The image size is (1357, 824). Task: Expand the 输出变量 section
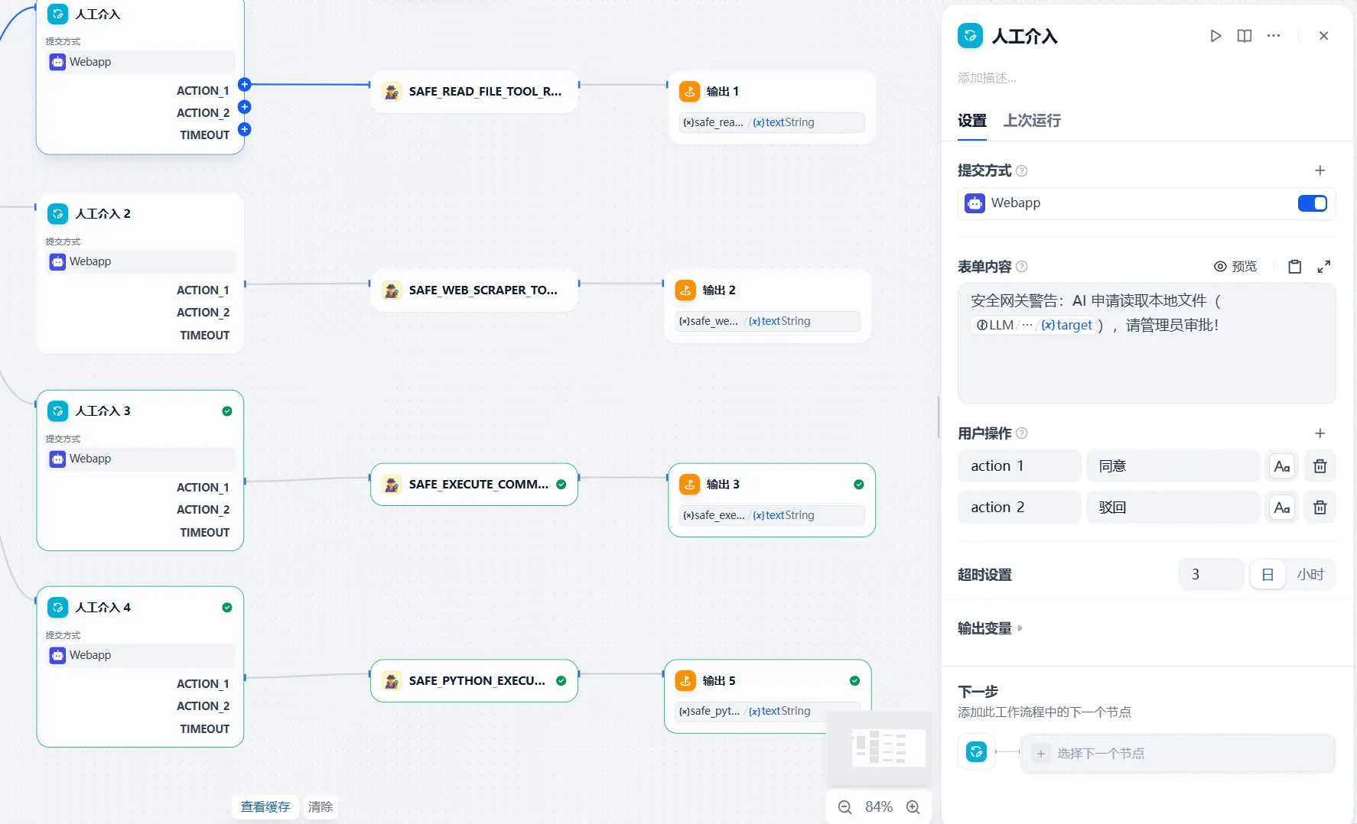point(990,628)
